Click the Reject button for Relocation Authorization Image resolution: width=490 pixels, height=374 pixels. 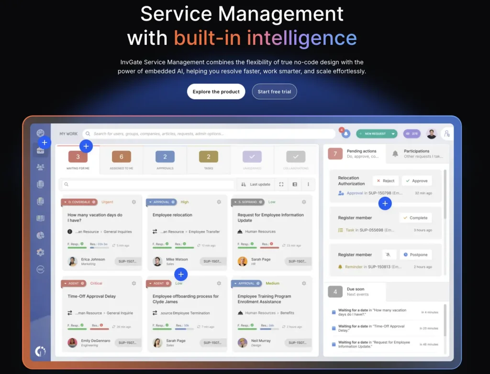pyautogui.click(x=385, y=181)
